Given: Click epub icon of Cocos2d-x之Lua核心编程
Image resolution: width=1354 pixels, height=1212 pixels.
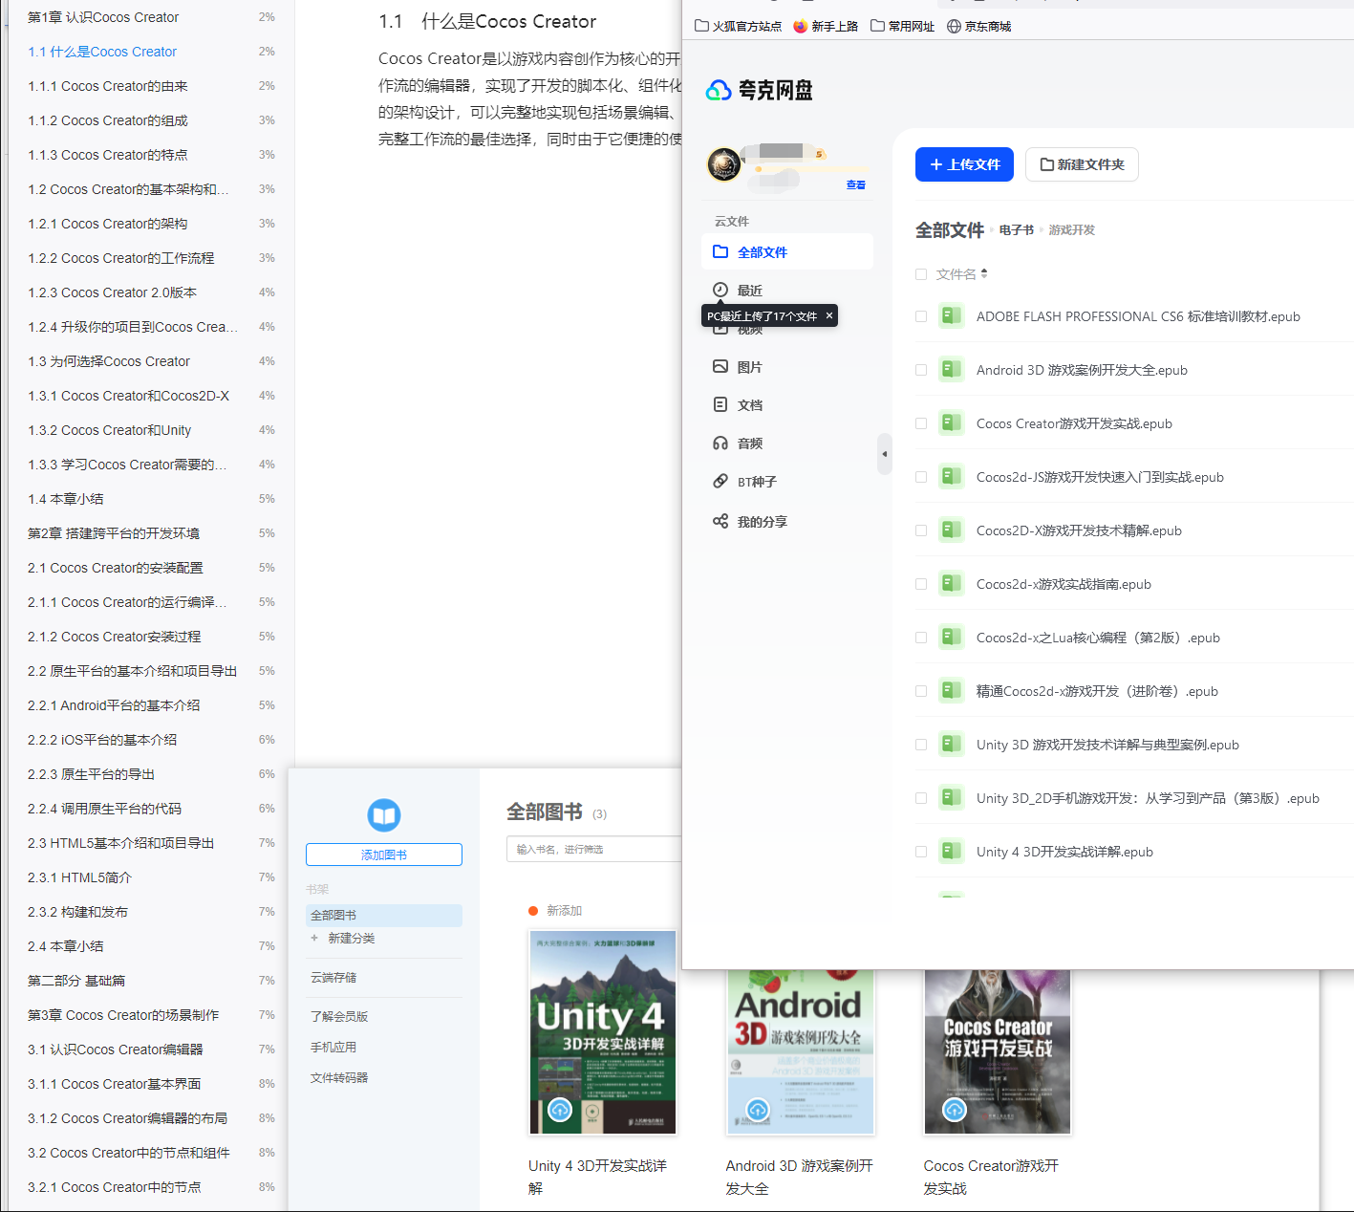Looking at the screenshot, I should point(951,637).
